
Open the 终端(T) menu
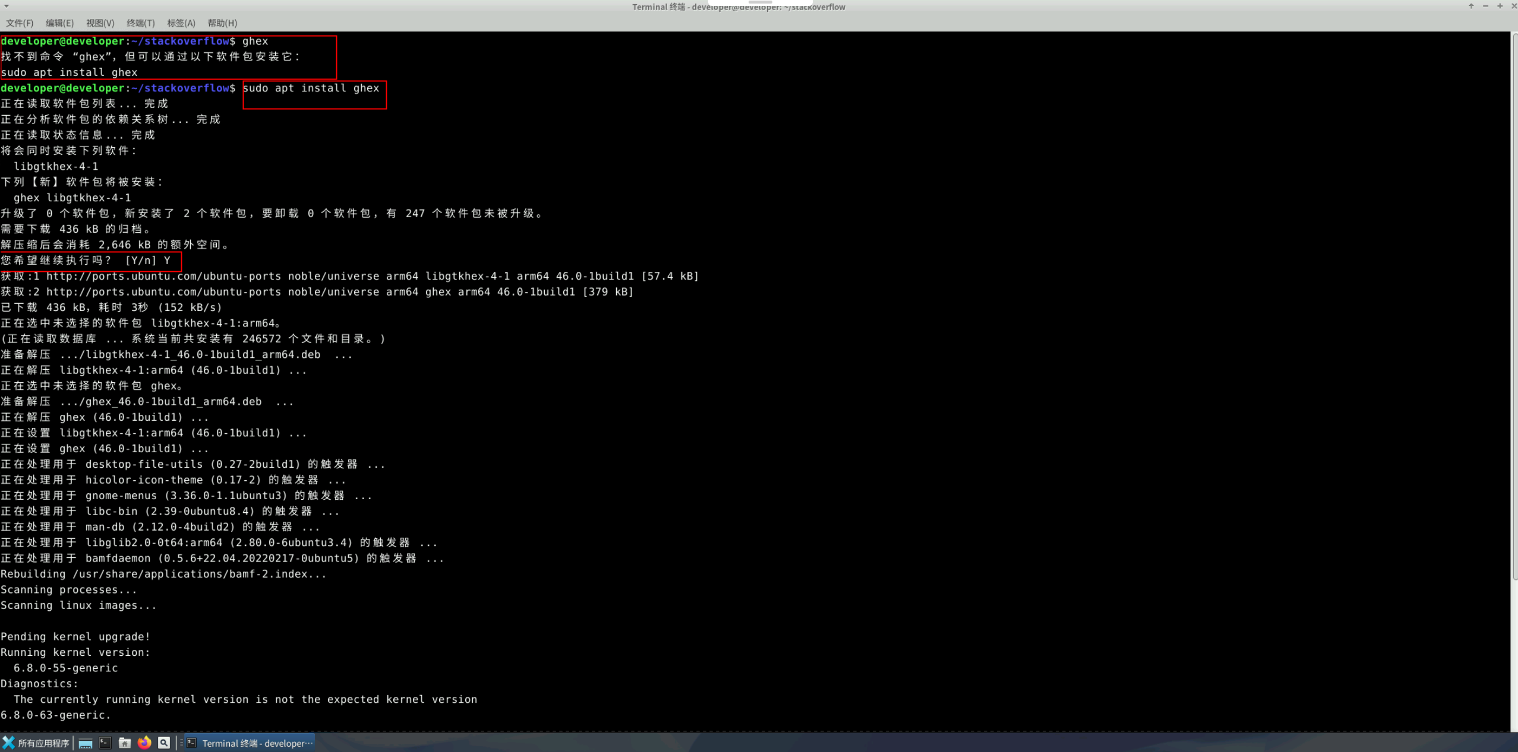pyautogui.click(x=140, y=23)
